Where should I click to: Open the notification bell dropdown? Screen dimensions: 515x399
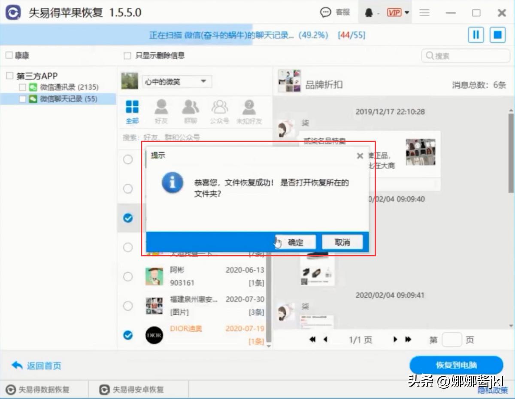pos(369,12)
